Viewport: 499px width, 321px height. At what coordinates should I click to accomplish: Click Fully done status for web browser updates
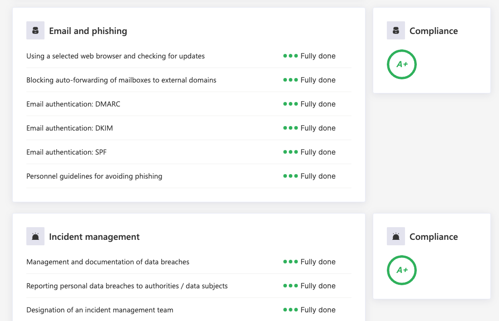click(x=309, y=56)
